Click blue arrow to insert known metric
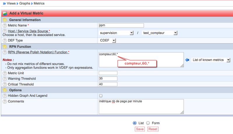Screen dimensions: 233x134 point(187,60)
